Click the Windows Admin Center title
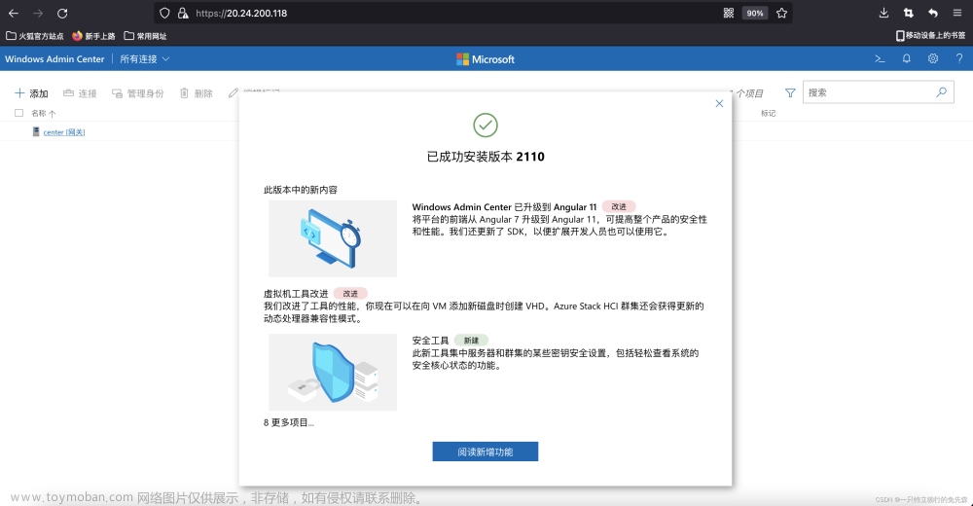Viewport: 973px width, 506px height. [54, 59]
